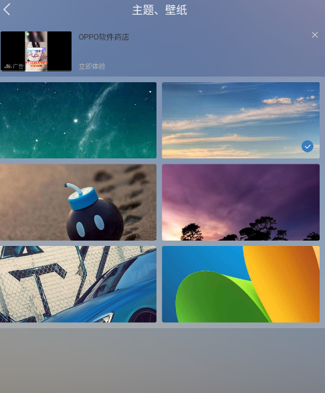The image size is (325, 393).
Task: Tap the 广告 label on the ad image
Action: coord(18,66)
